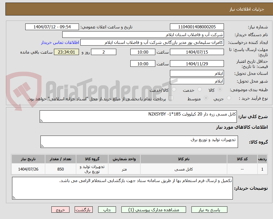Choose جزیي as the نوع فرآیند خرید
Image resolution: width=273 pixels, height=219 pixels.
(229, 98)
